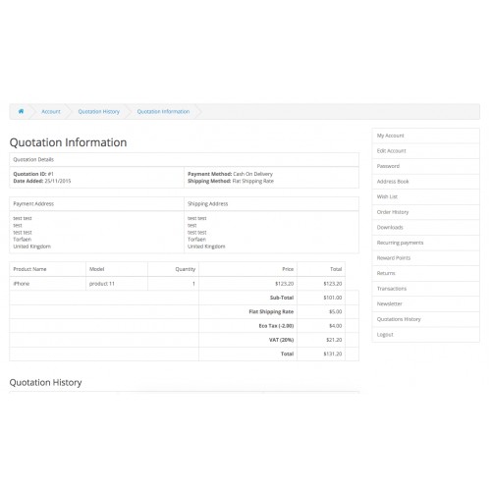Click the Eco Tax (-2.00) label

click(276, 326)
